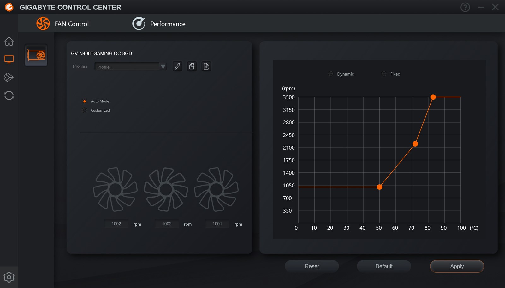Click the orange fan icon for FAN Control

pos(43,24)
